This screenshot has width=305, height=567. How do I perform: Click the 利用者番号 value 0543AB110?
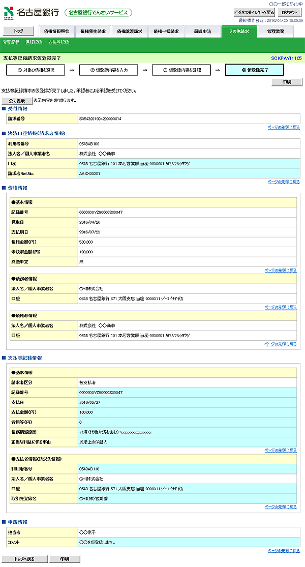pyautogui.click(x=89, y=469)
